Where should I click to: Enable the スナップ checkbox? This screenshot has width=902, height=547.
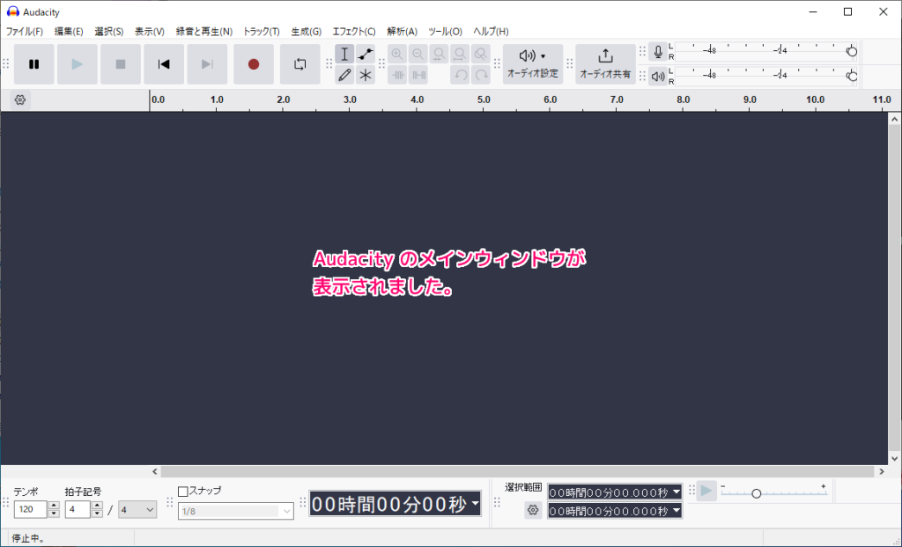click(x=183, y=492)
